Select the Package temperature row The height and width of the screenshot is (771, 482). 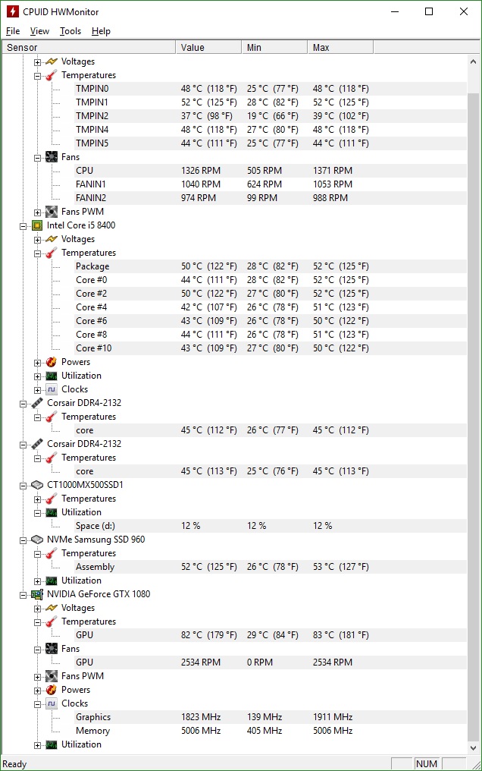point(92,266)
